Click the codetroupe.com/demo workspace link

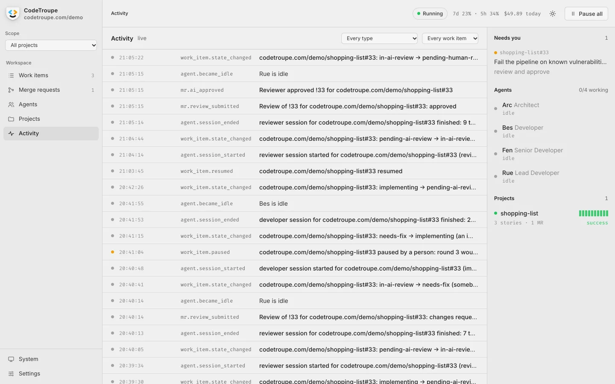53,17
